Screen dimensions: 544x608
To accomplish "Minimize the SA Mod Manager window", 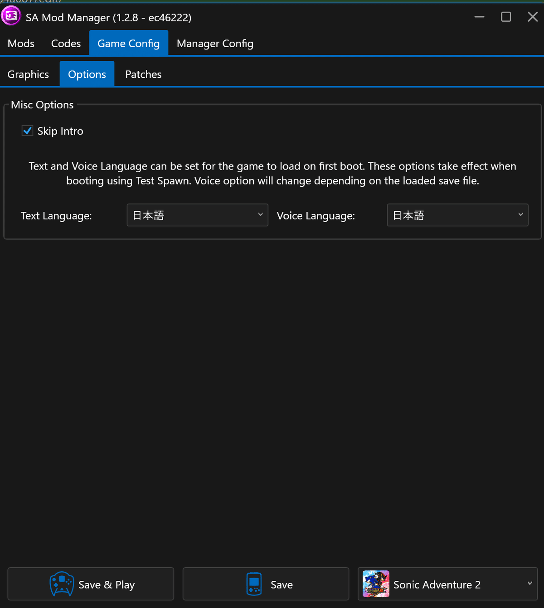I will pos(479,16).
